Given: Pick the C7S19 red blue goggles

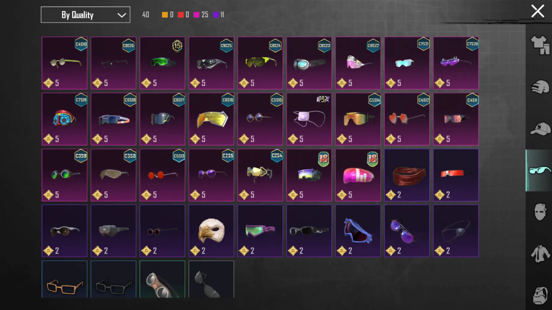Looking at the screenshot, I should (x=64, y=119).
